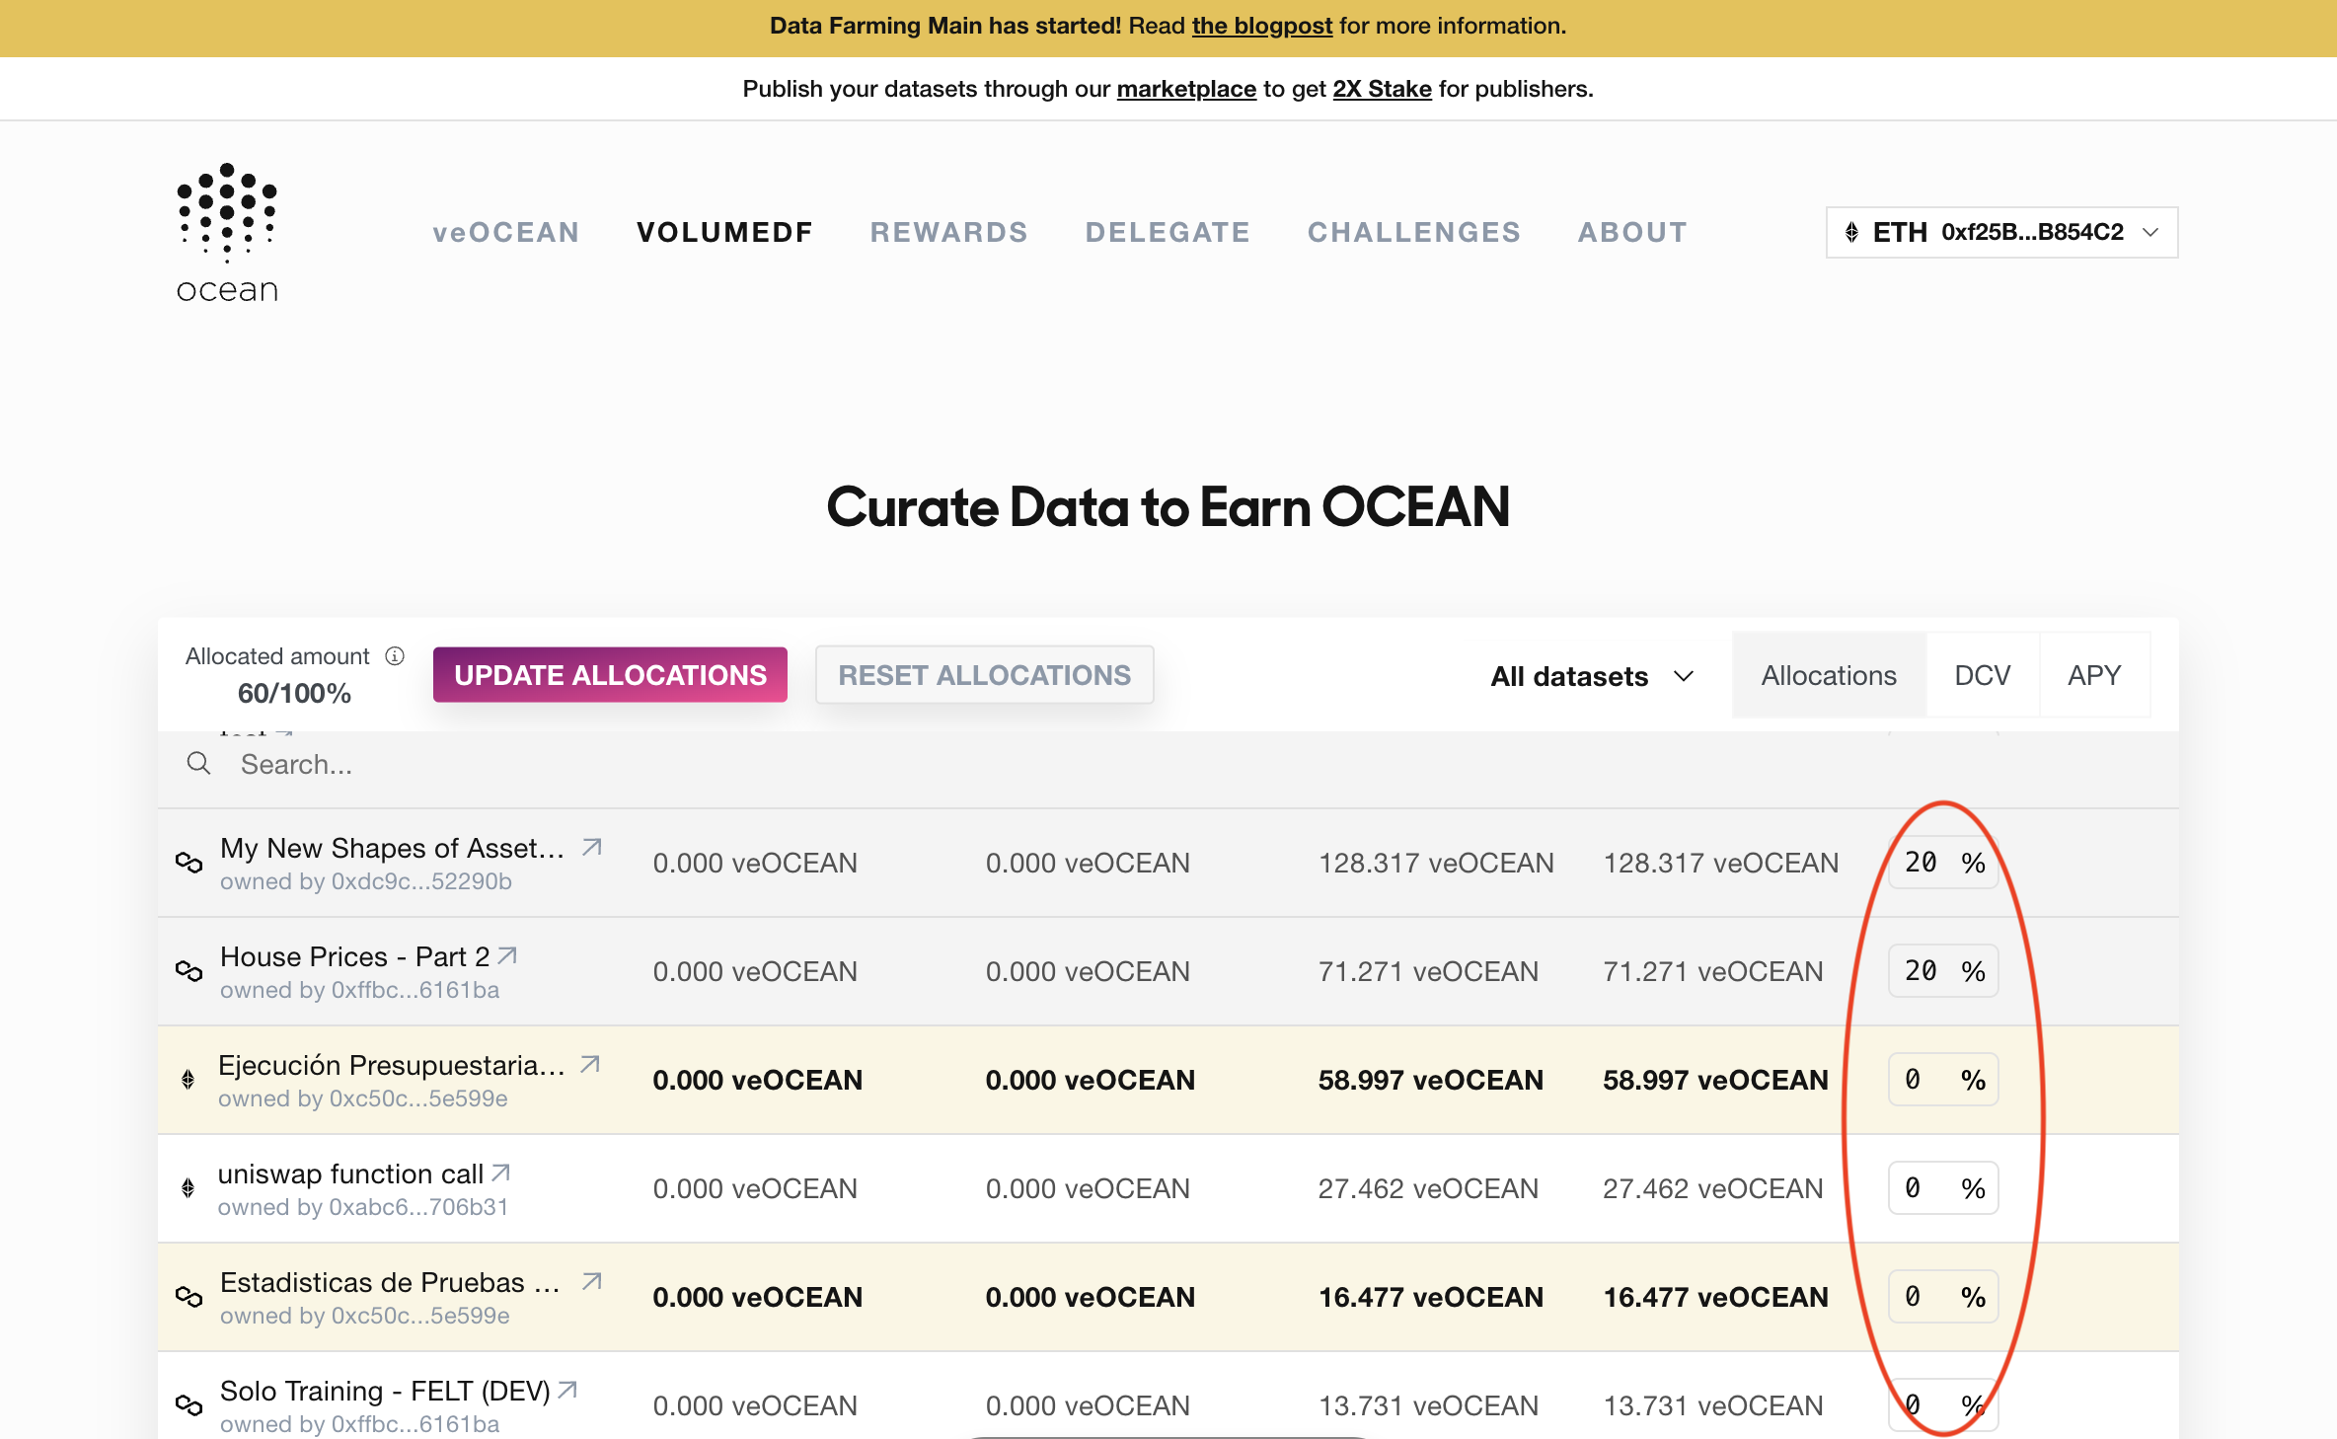Open the veOCEAN page
The width and height of the screenshot is (2337, 1439).
pos(506,232)
